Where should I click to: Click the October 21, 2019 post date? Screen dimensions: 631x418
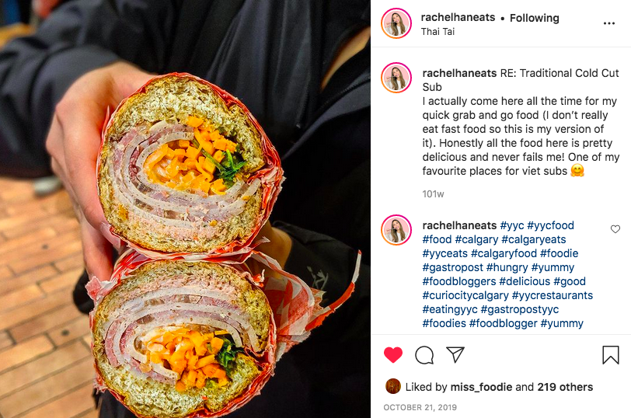click(420, 408)
